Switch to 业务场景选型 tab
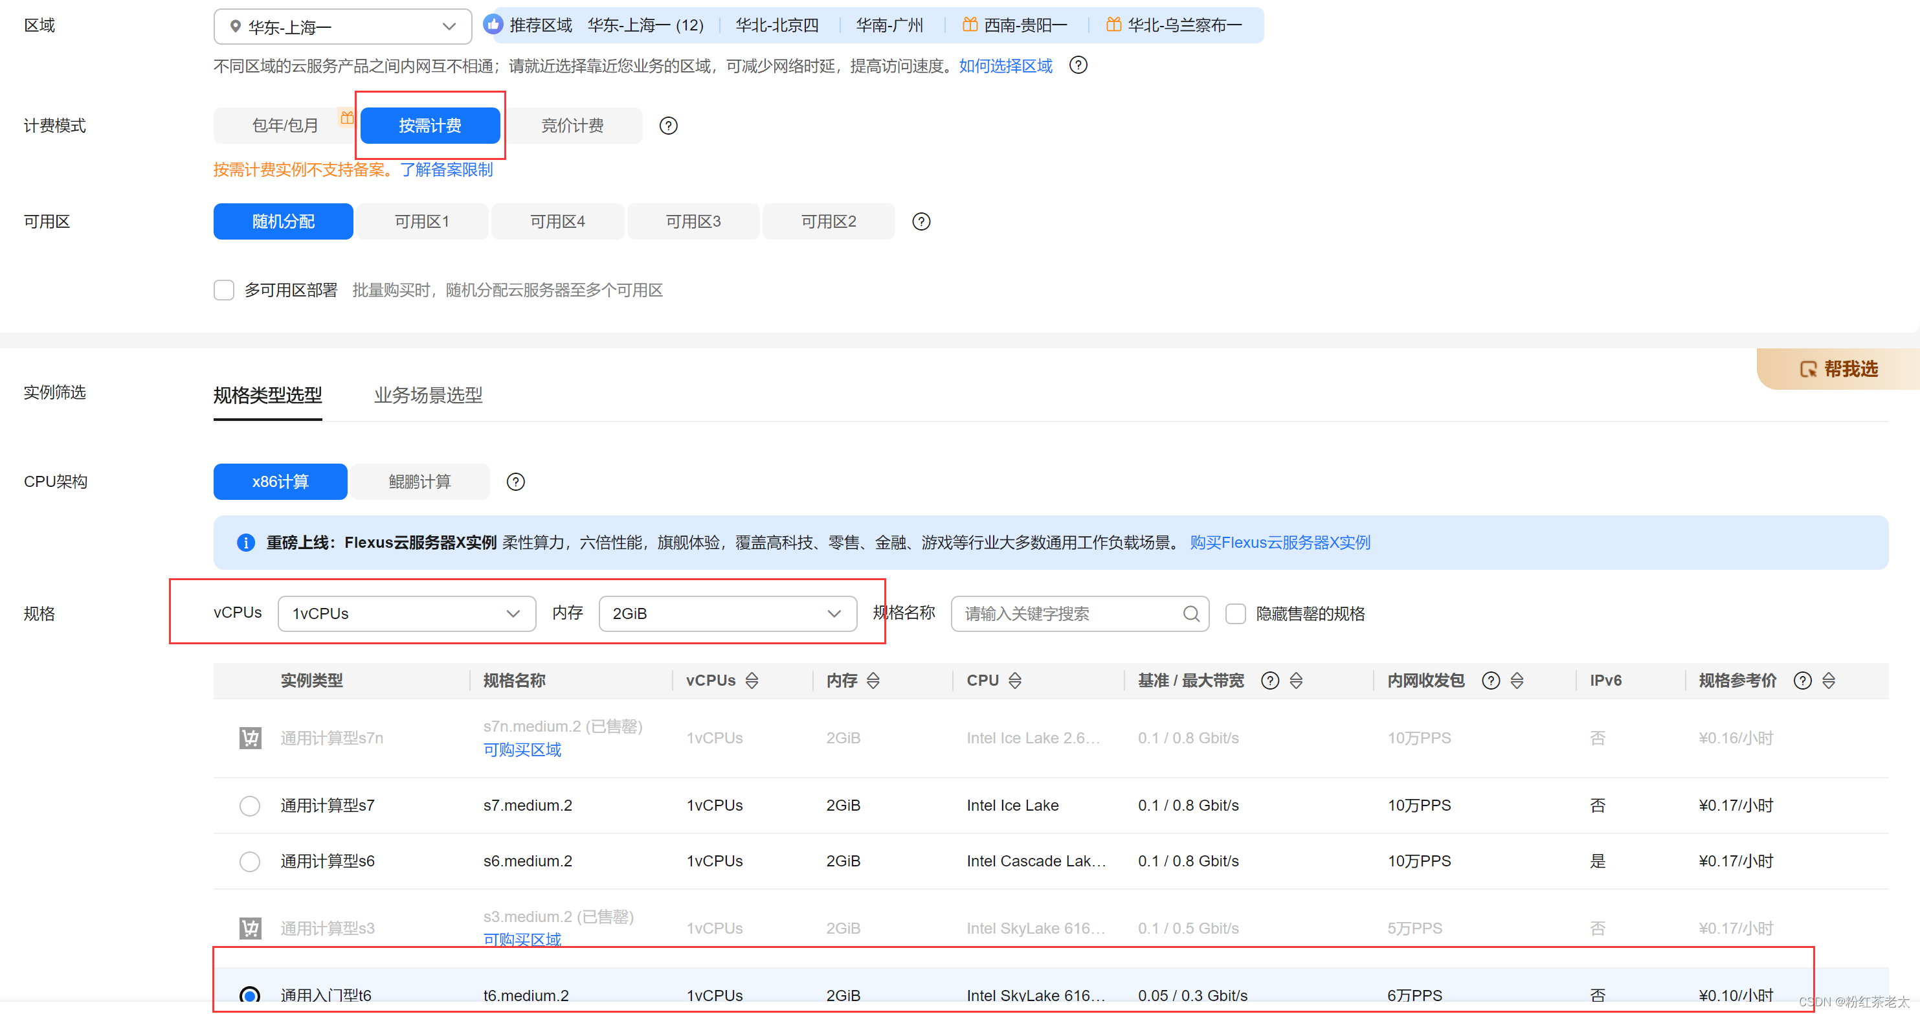Screen dimensions: 1920x1014 pyautogui.click(x=428, y=395)
